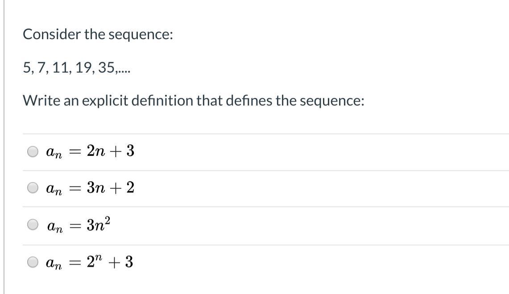Click the answer formula text 2^n + 3

[110, 262]
